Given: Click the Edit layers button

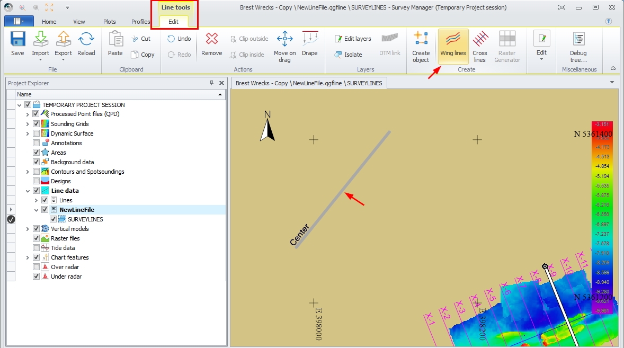Looking at the screenshot, I should pyautogui.click(x=353, y=39).
